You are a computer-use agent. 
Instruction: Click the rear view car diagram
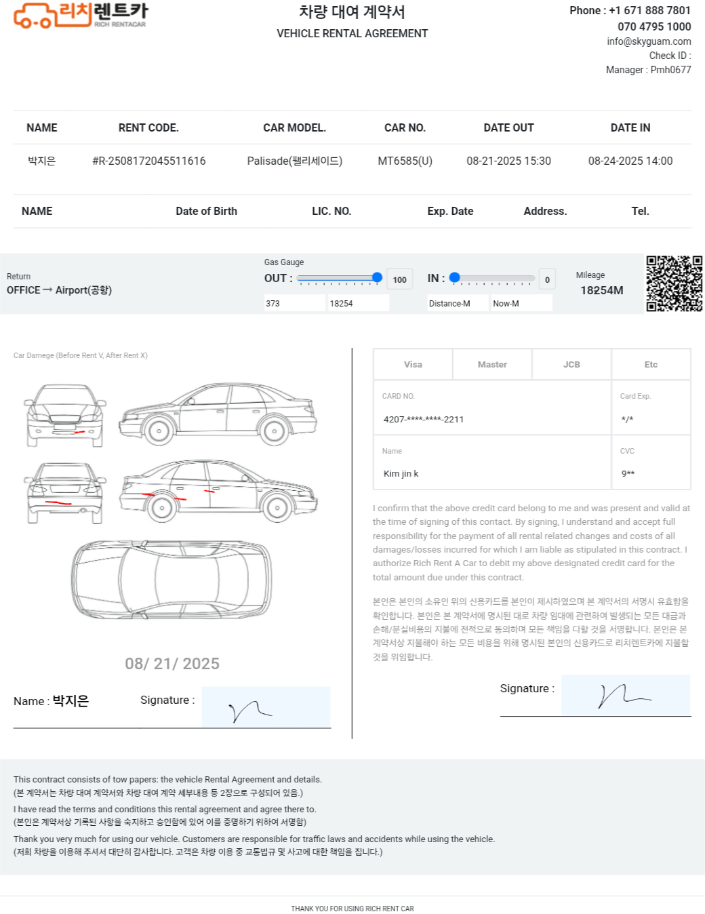[65, 492]
